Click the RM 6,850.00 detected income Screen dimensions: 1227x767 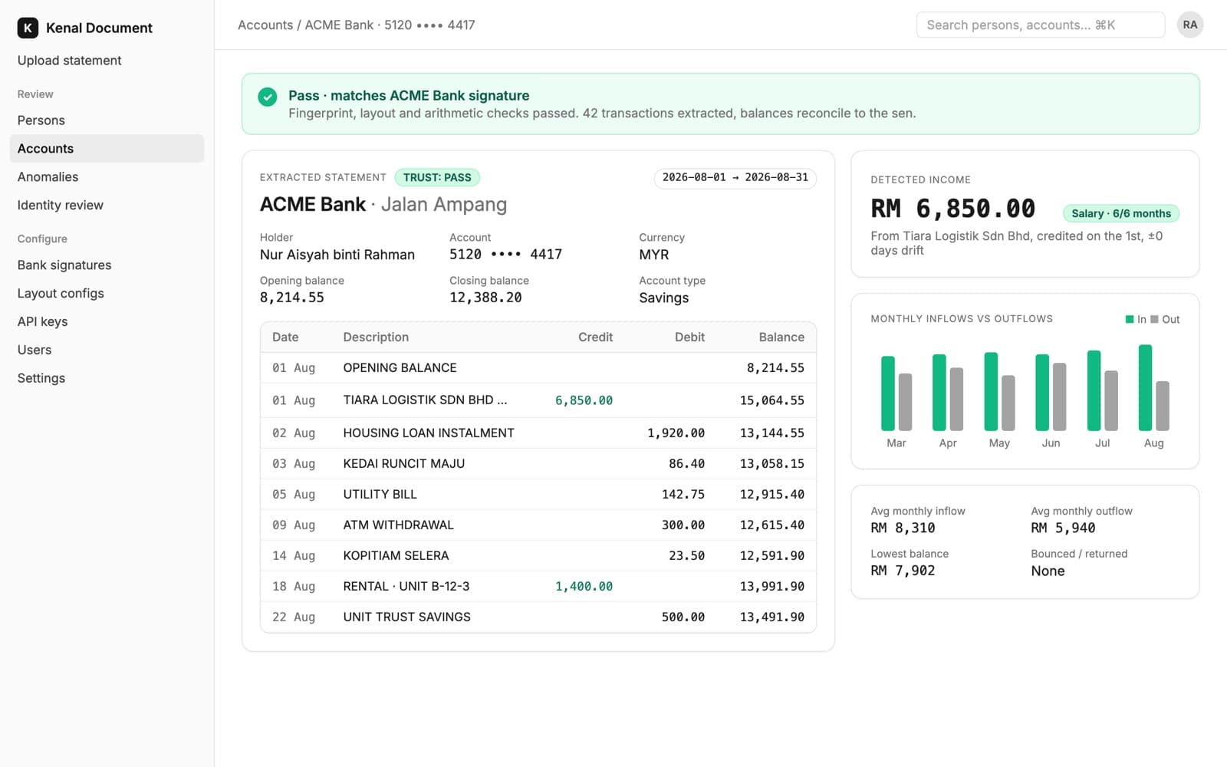pos(952,209)
